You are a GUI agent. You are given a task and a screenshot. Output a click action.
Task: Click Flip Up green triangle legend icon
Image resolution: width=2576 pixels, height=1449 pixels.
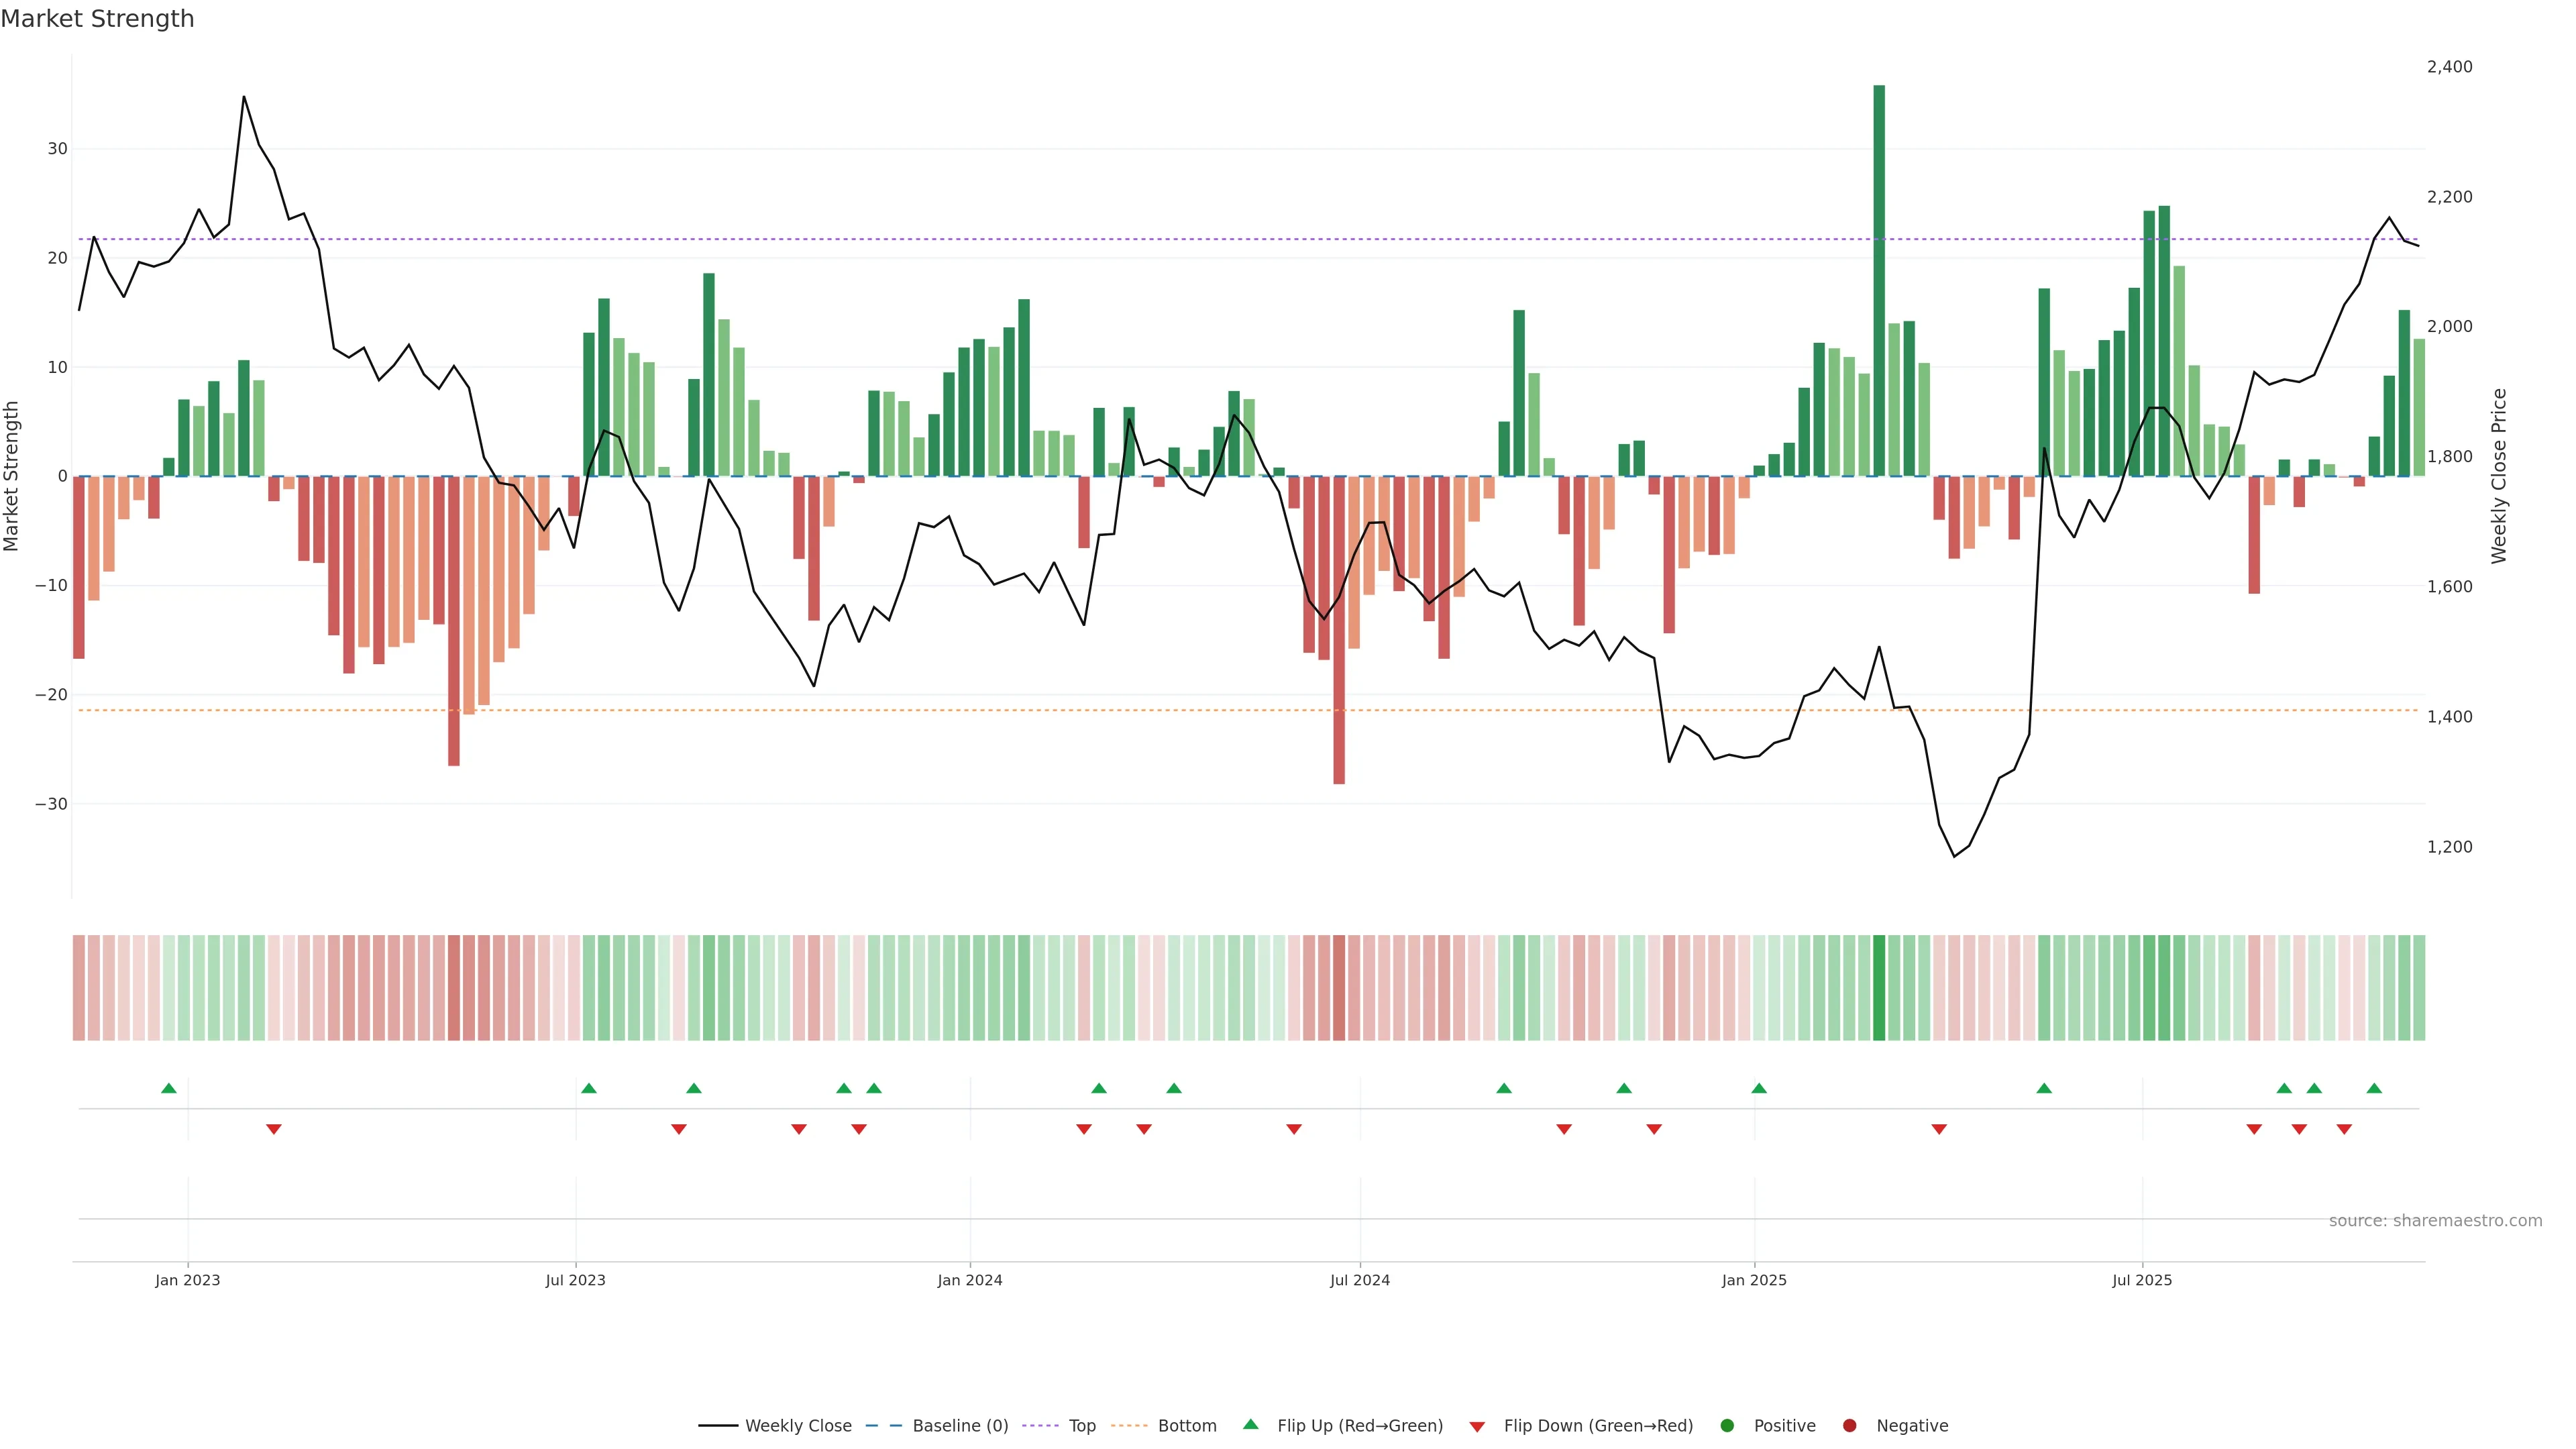pyautogui.click(x=1250, y=1424)
